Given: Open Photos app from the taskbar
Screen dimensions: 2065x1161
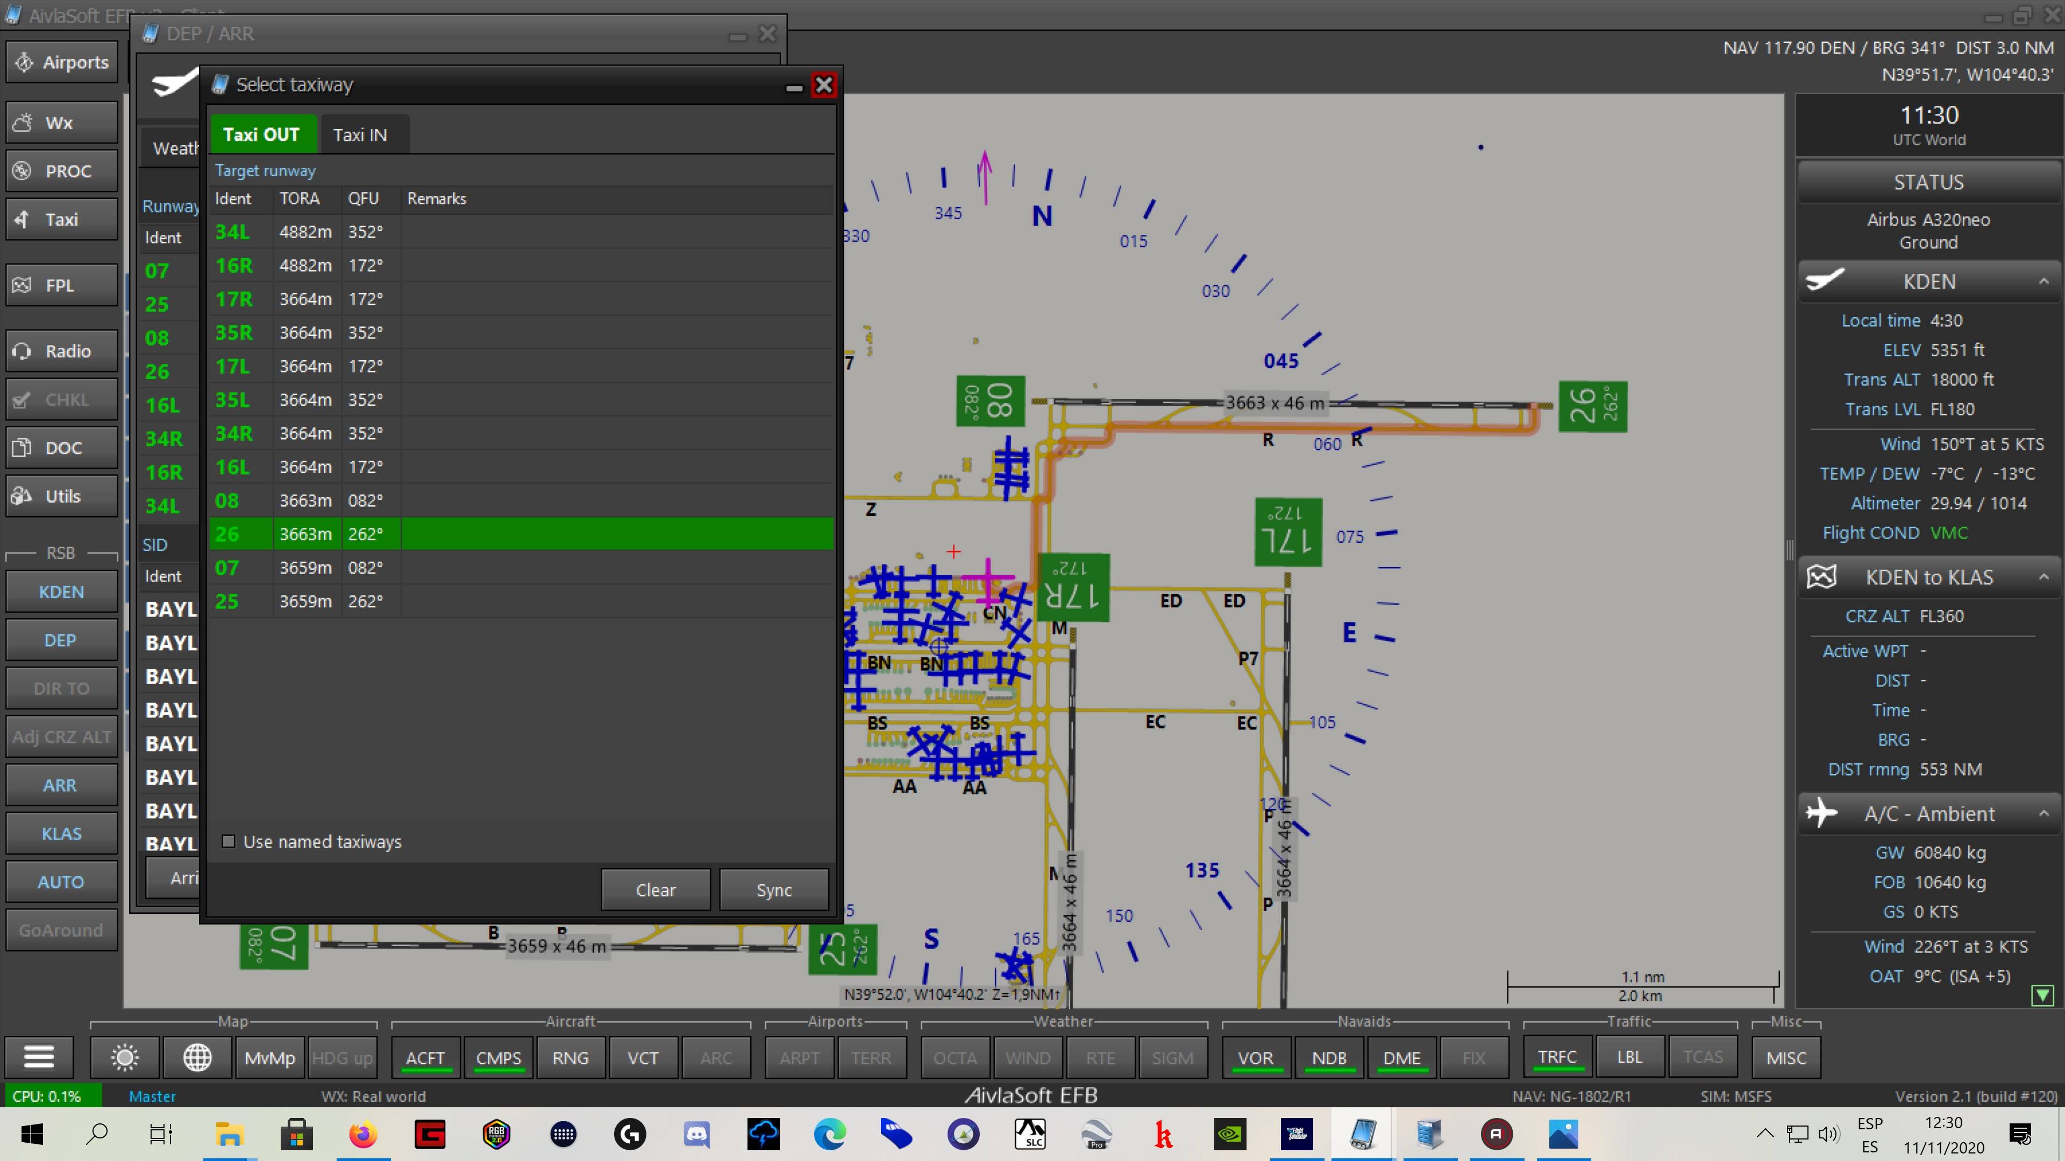Looking at the screenshot, I should tap(1563, 1134).
